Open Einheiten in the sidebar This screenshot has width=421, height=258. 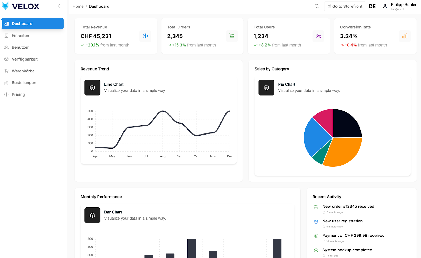(x=32, y=36)
